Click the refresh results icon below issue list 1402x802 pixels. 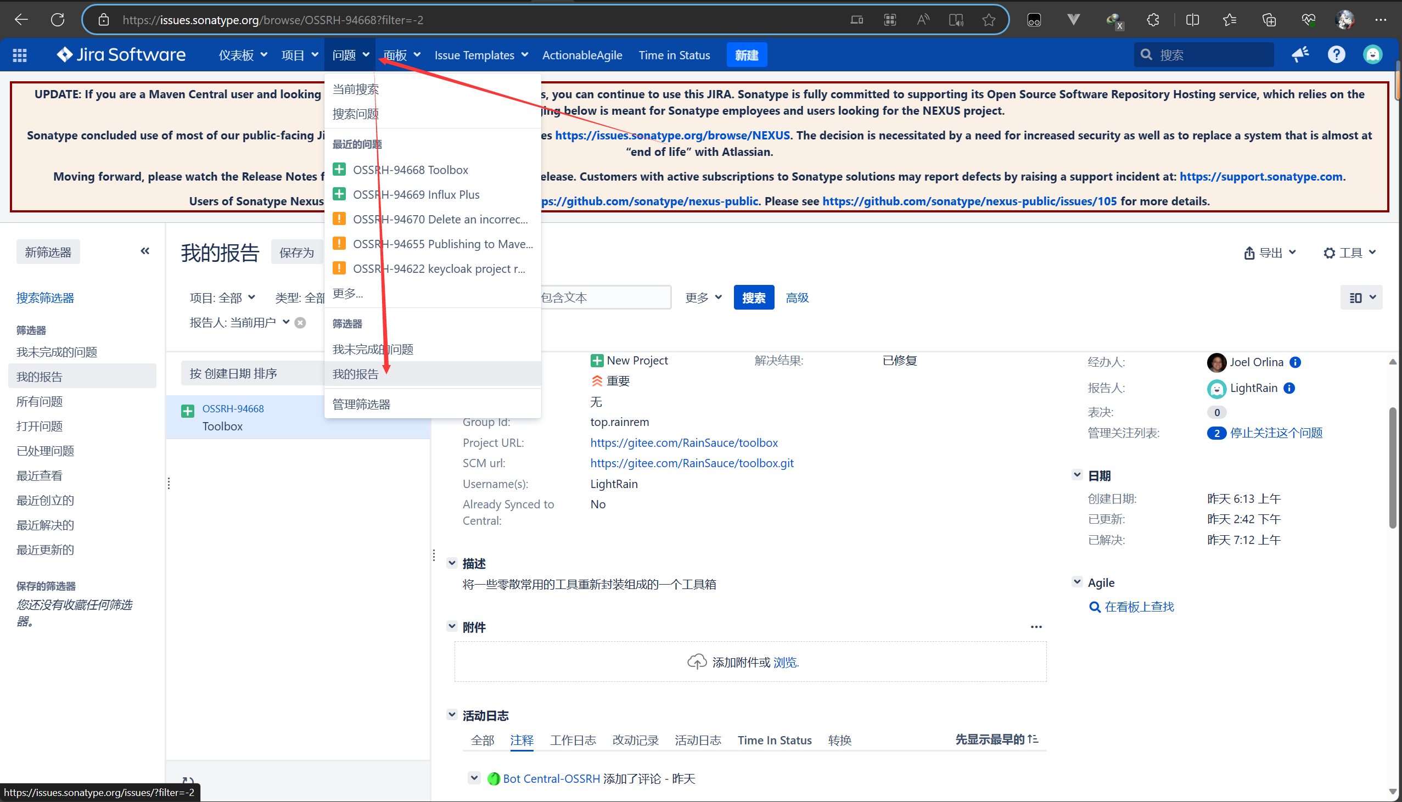click(x=188, y=781)
